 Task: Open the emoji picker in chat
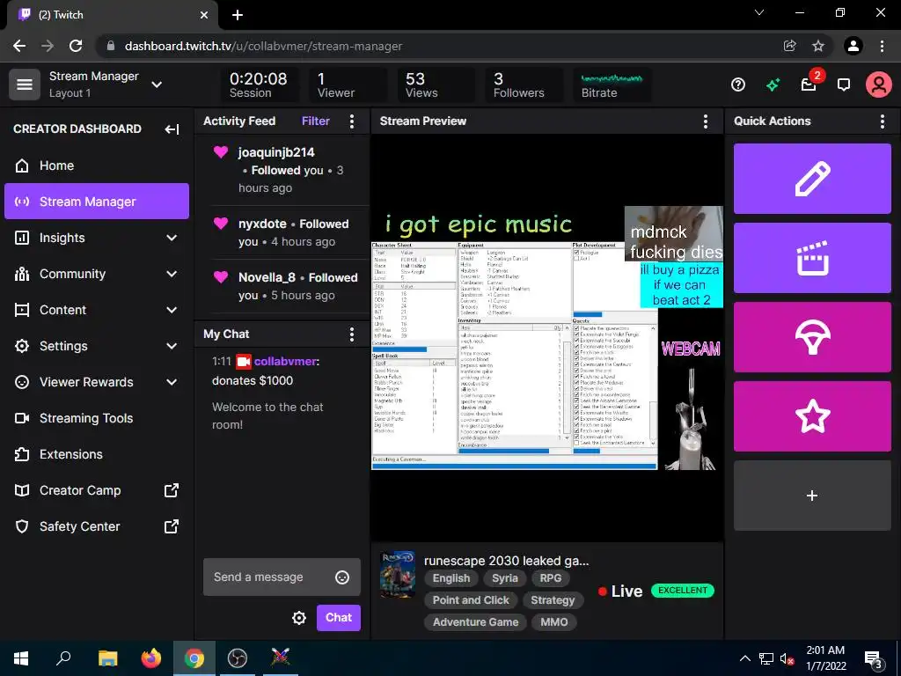(342, 577)
